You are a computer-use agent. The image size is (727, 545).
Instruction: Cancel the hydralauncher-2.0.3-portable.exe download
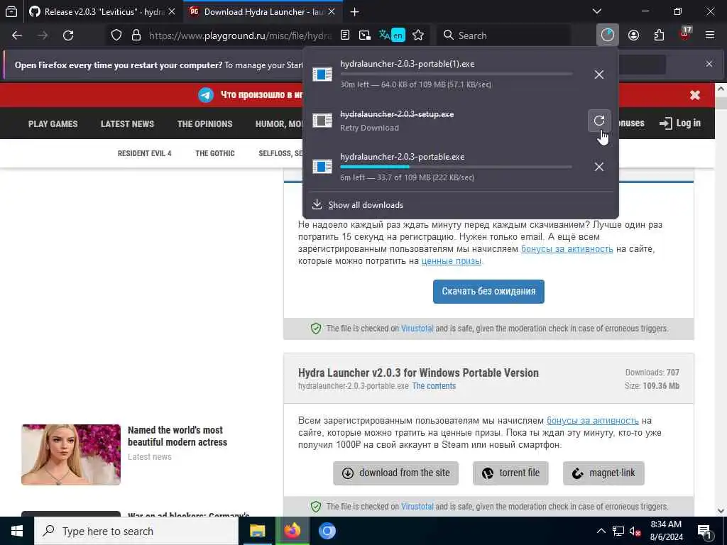pyautogui.click(x=599, y=167)
